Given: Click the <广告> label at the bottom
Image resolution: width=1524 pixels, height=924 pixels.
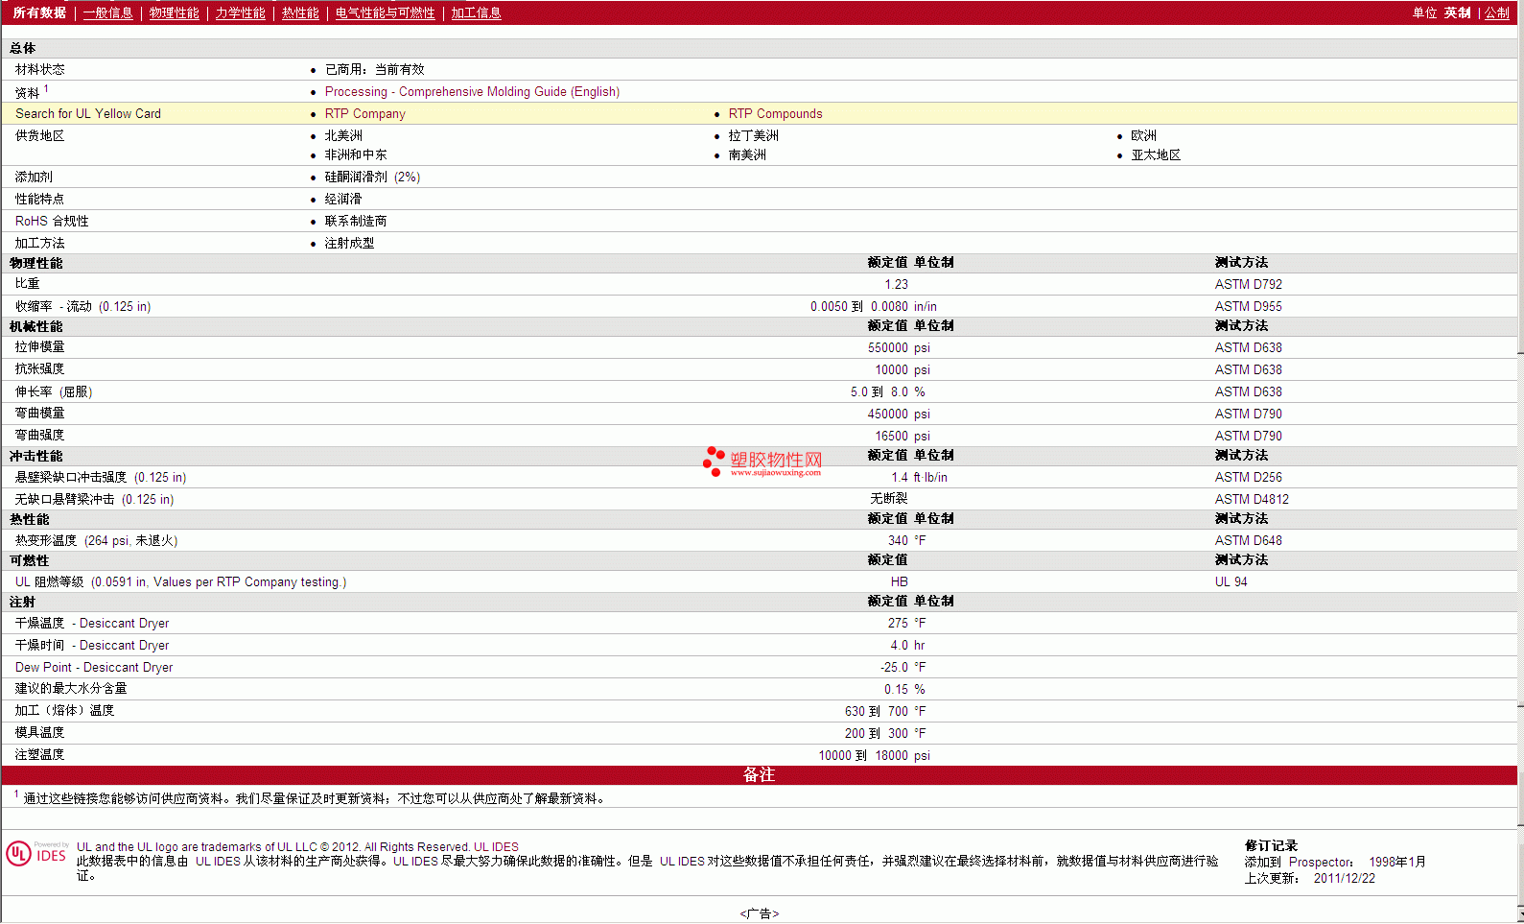Looking at the screenshot, I should [759, 913].
